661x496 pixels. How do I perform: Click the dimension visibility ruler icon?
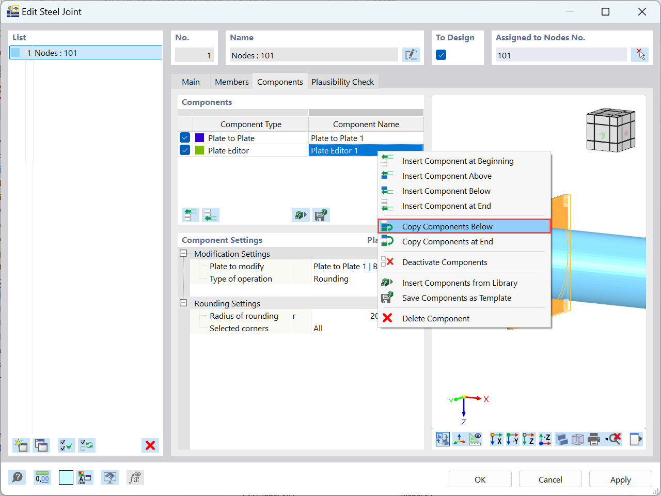pos(475,439)
